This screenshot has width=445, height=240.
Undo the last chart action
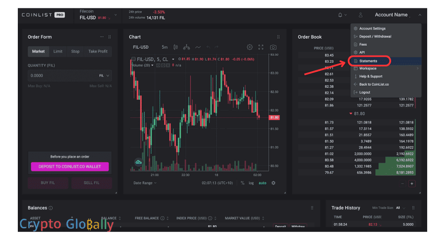pyautogui.click(x=208, y=47)
